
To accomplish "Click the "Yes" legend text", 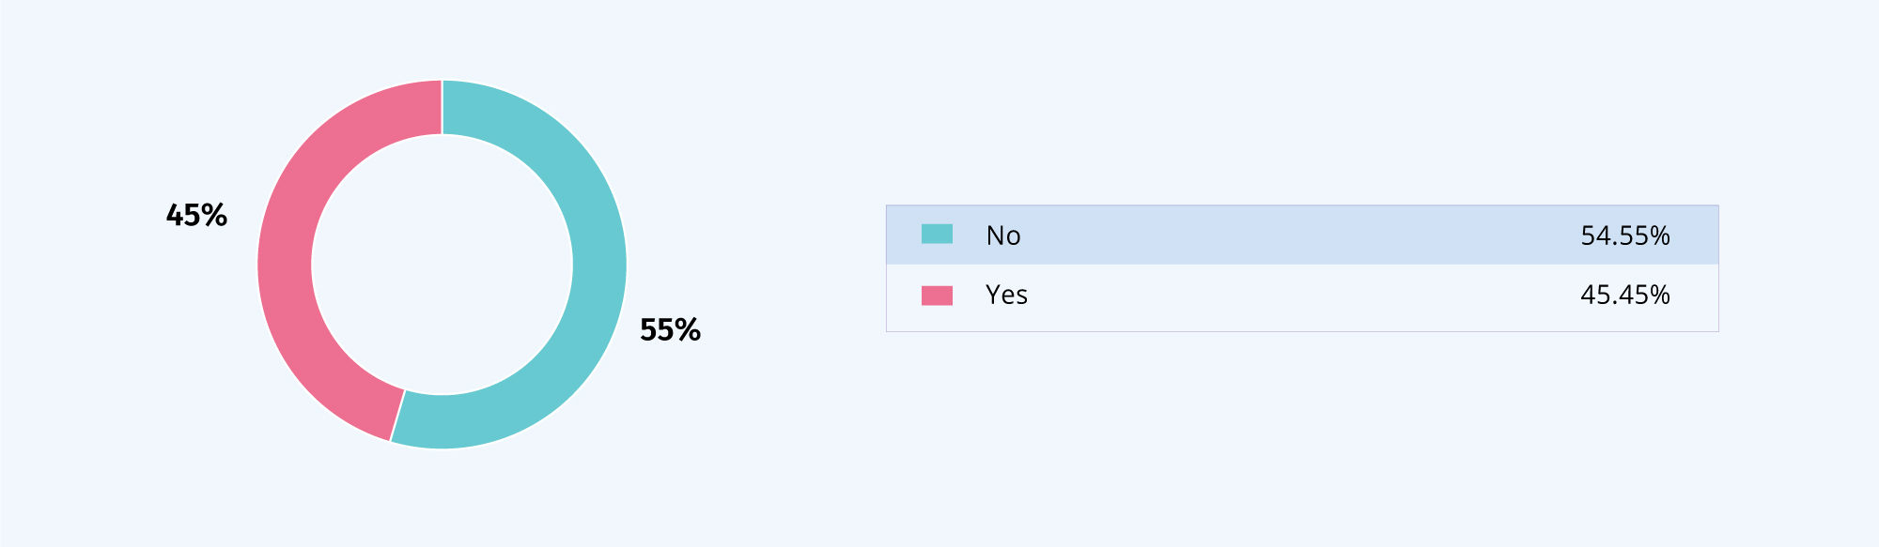I will point(1006,295).
